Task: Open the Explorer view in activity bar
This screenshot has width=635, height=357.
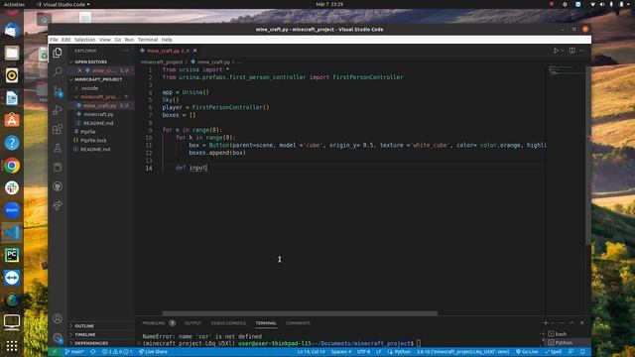Action: 58,53
